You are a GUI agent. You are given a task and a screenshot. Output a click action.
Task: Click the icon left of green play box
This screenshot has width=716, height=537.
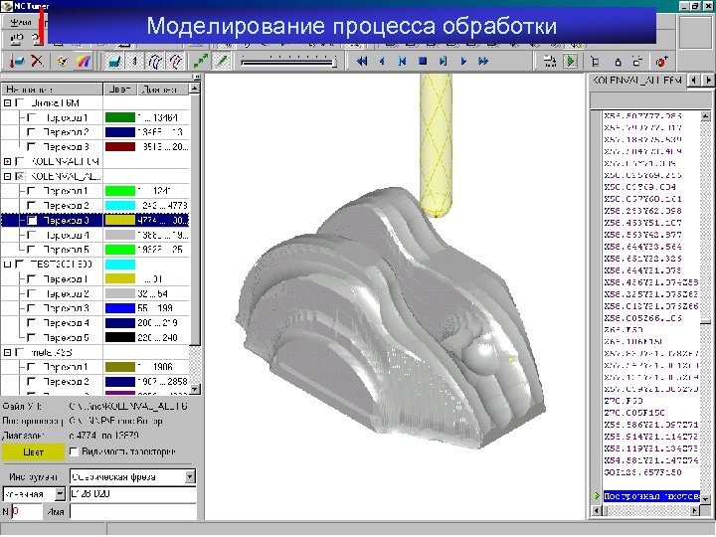550,61
